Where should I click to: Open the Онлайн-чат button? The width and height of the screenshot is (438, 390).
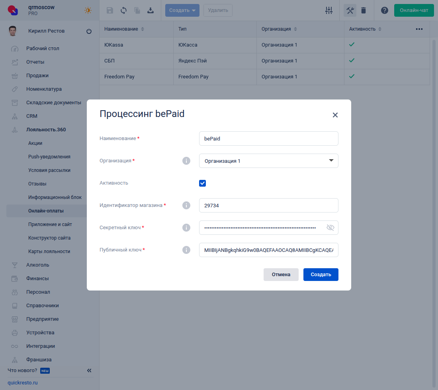coord(414,10)
